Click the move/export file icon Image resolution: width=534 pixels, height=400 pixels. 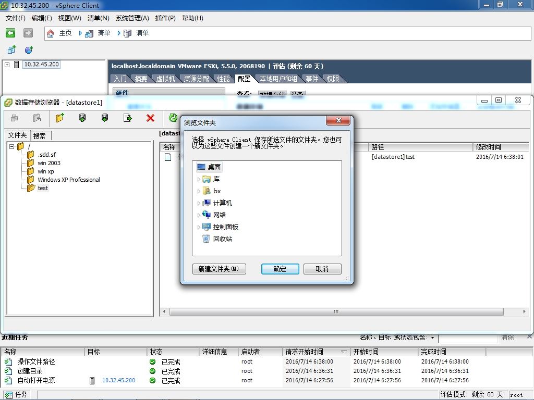[128, 118]
